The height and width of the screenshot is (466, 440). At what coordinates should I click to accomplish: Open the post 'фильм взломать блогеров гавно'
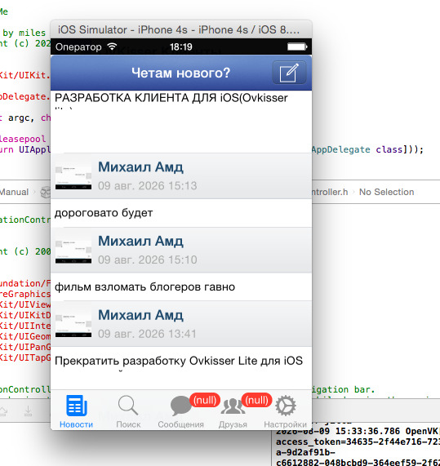point(181,286)
